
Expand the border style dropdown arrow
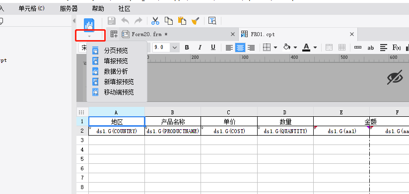pyautogui.click(x=275, y=48)
